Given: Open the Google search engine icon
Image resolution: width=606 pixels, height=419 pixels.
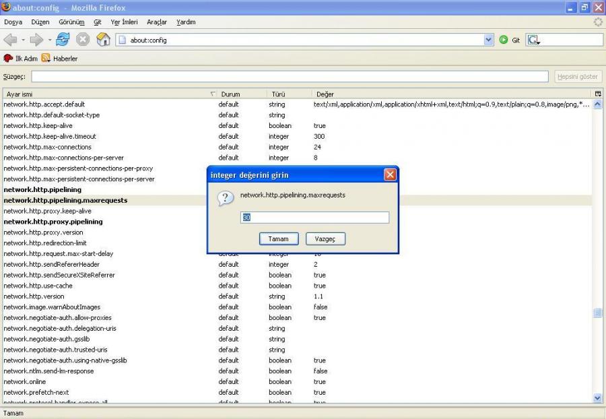Looking at the screenshot, I should tap(533, 40).
